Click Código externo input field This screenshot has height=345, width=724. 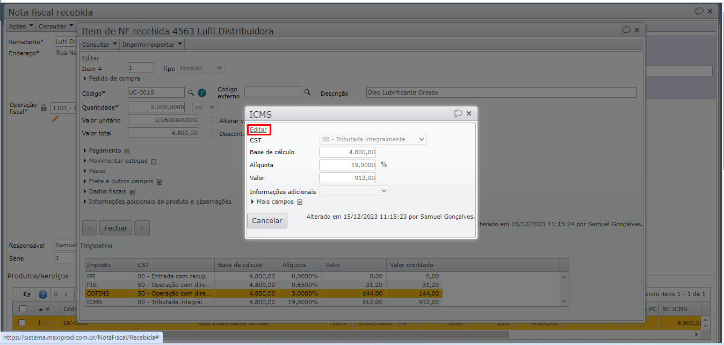[273, 92]
